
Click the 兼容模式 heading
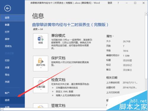coord(58,36)
